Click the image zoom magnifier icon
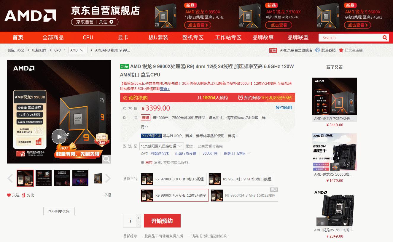 [x=106, y=159]
